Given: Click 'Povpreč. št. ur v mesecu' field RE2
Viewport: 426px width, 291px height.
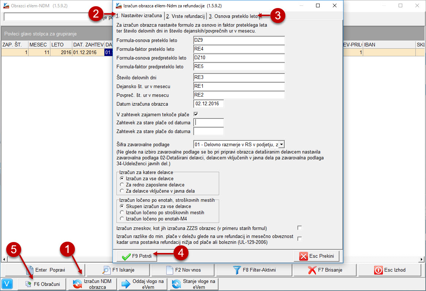Looking at the screenshot, I should click(x=239, y=95).
